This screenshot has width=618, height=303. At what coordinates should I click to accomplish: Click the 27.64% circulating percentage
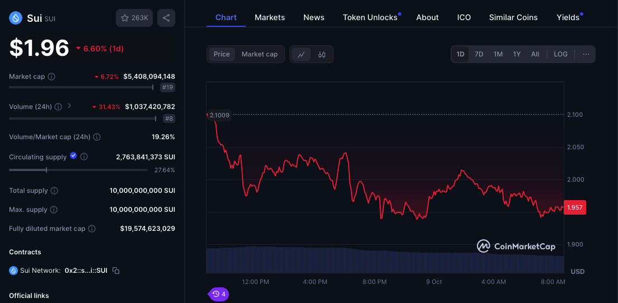(165, 170)
